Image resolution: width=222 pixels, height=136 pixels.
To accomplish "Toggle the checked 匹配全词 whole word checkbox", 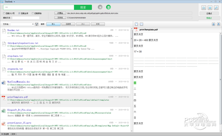I will (19, 13).
